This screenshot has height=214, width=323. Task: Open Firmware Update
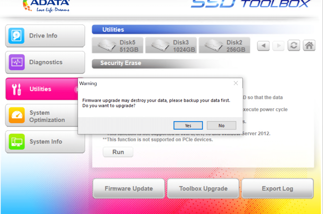tap(129, 189)
